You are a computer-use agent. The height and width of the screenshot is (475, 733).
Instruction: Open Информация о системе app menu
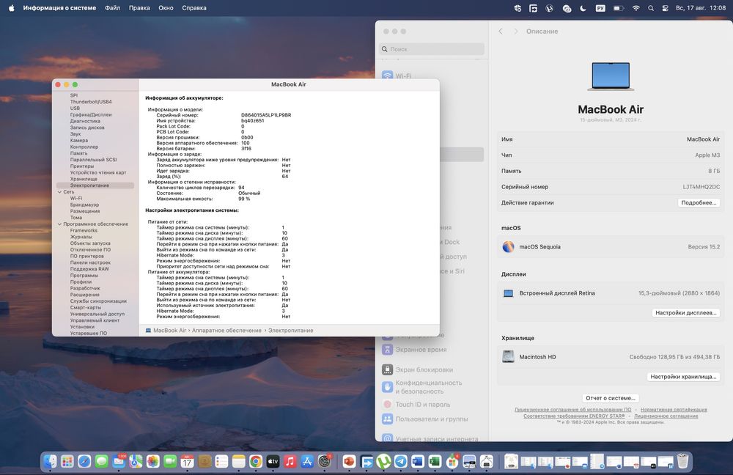point(59,8)
